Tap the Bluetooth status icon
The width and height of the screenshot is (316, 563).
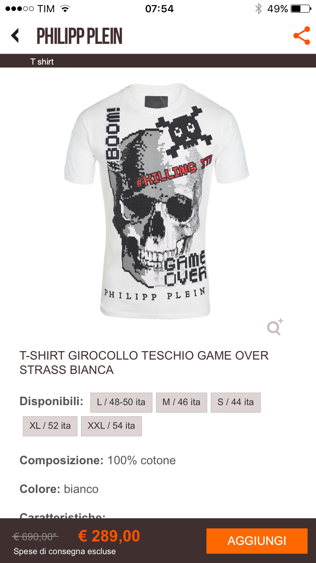(258, 9)
